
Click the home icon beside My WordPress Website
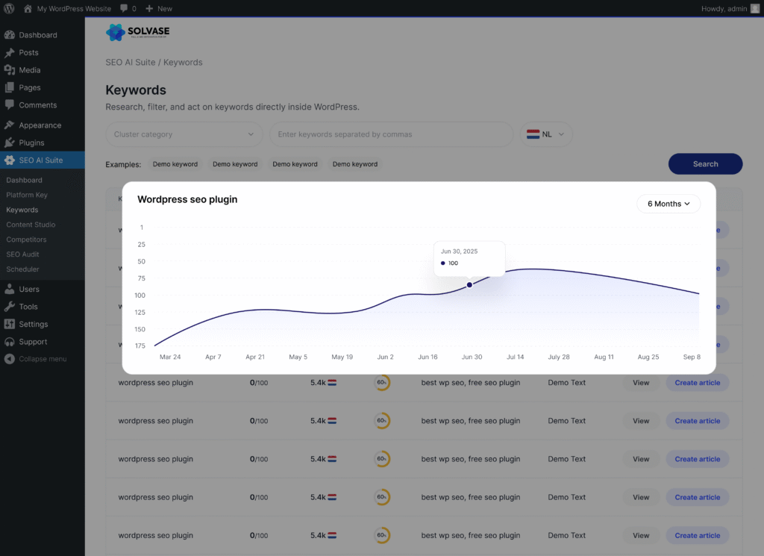tap(28, 8)
